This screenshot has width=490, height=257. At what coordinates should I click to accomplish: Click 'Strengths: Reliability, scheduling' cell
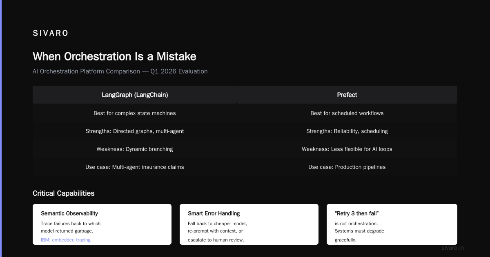(x=347, y=131)
